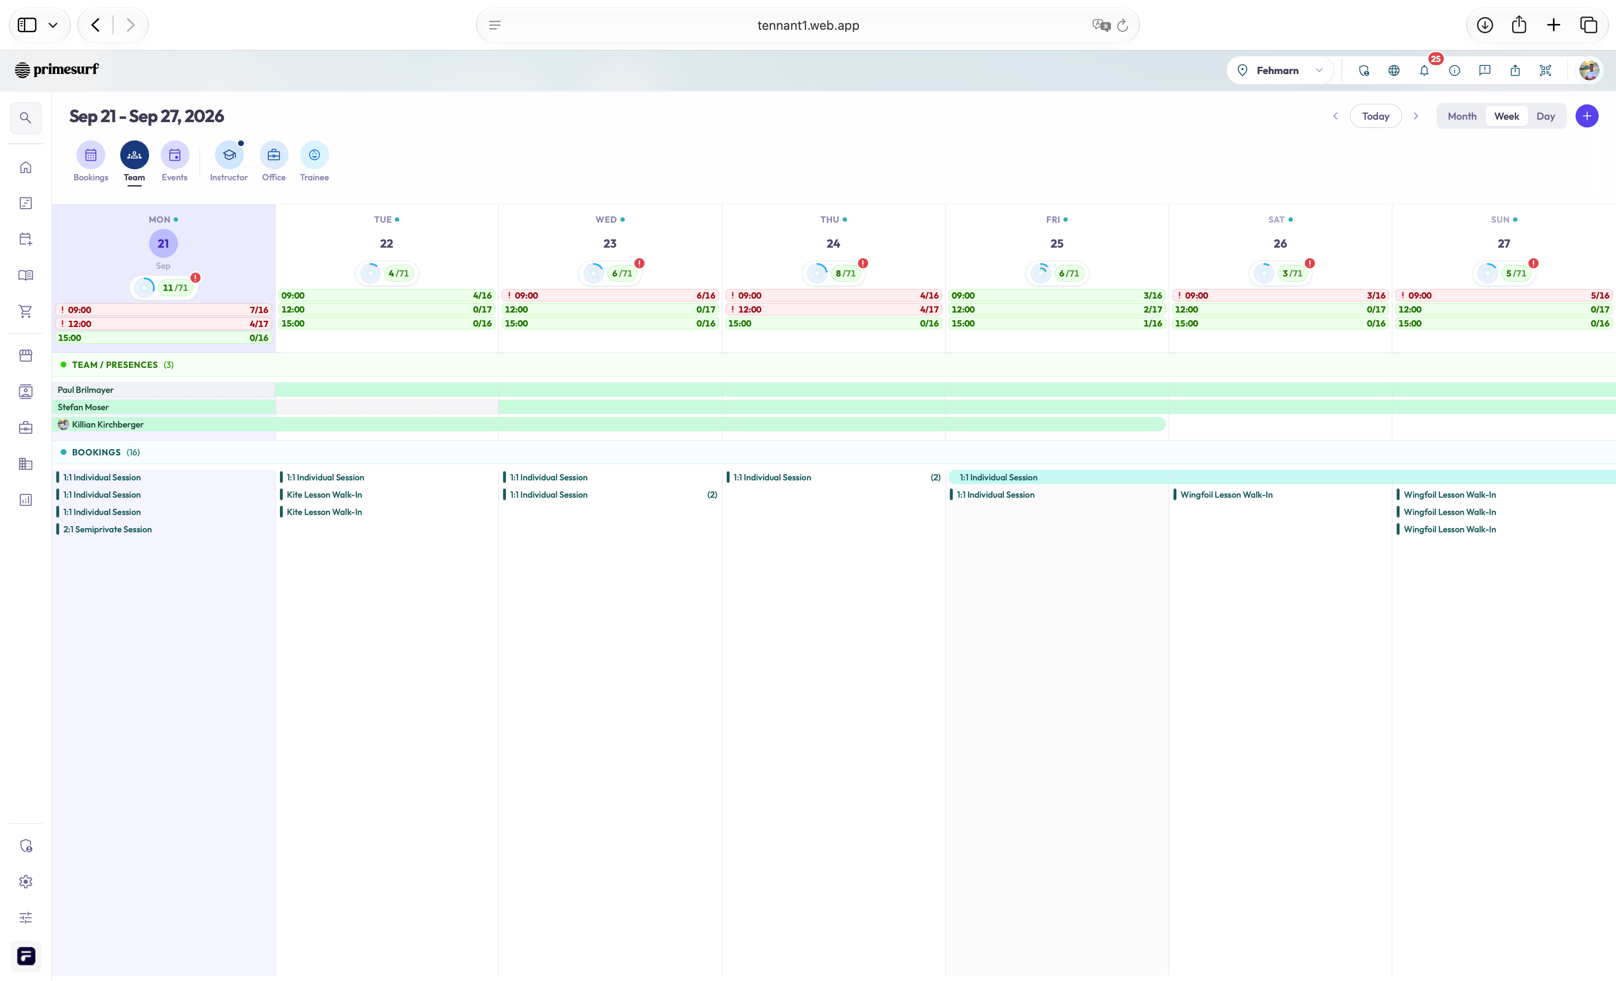Screen dimensions: 1616x981
Task: Open the notifications bell icon
Action: [x=1424, y=70]
